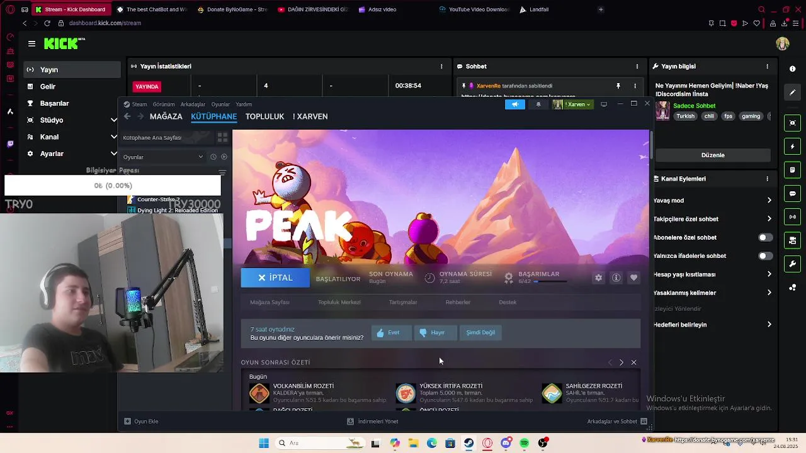This screenshot has width=806, height=453.
Task: Click PEAK achievements progress bar
Action: [x=552, y=282]
